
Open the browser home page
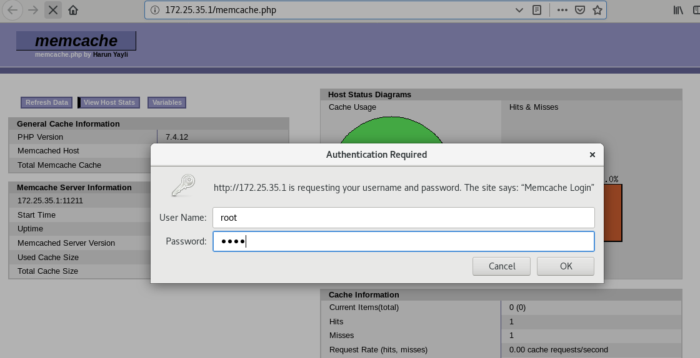[73, 10]
